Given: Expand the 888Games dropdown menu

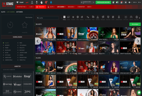Looking at the screenshot, I should [x=71, y=7].
